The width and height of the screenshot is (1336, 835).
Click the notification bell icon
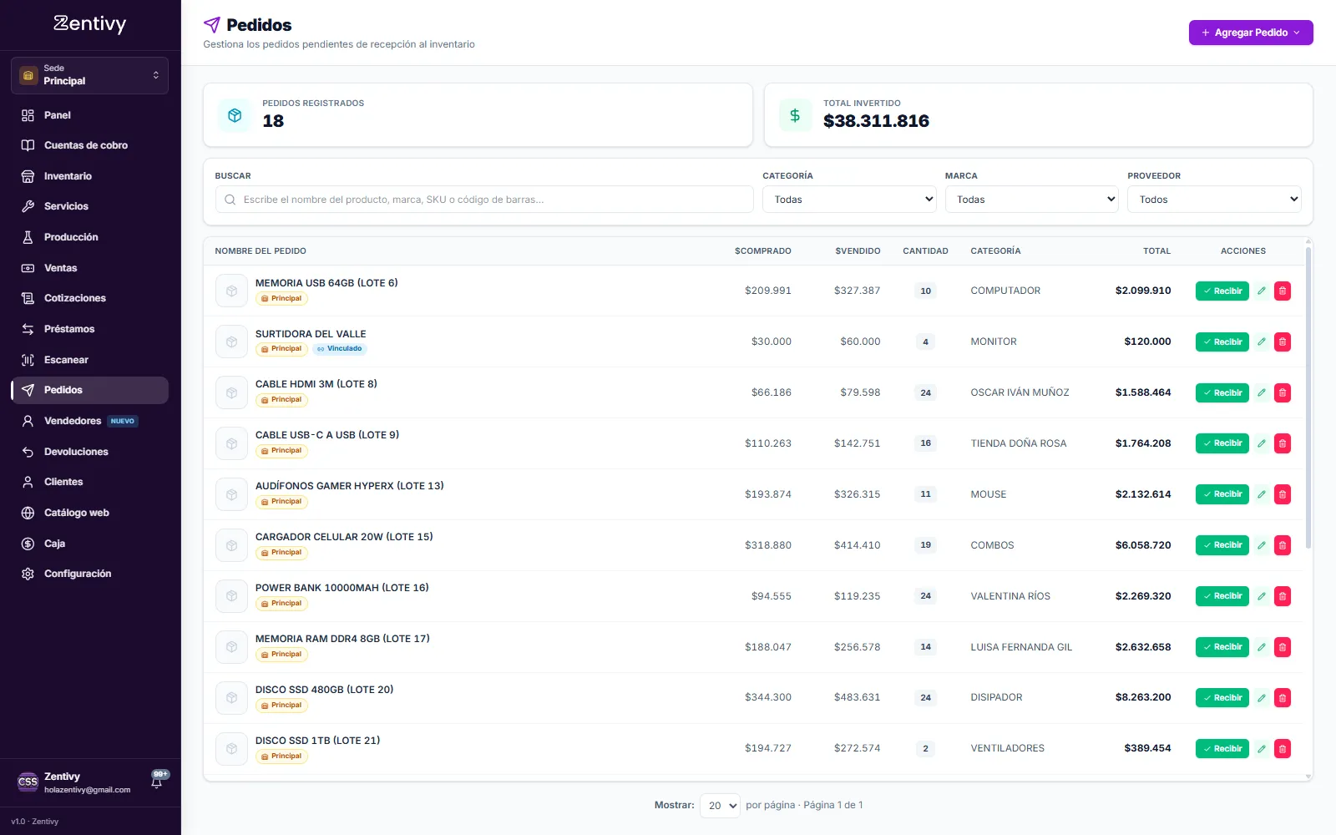pos(157,782)
